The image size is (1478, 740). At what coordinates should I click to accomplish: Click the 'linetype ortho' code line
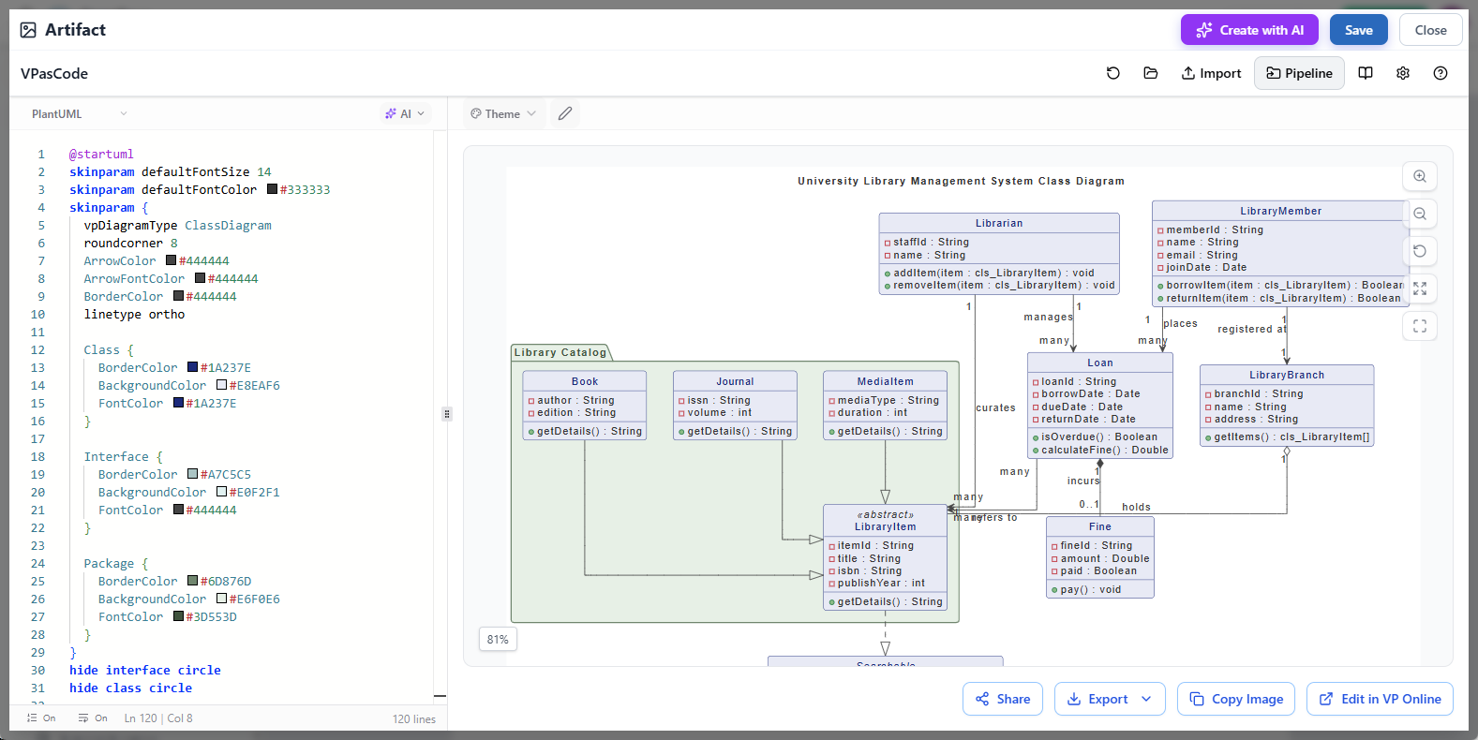134,314
